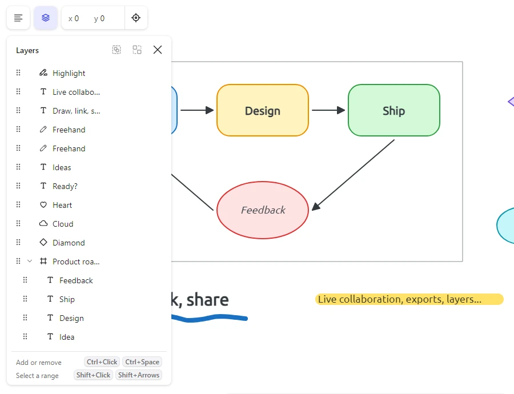Viewport: 514px width, 394px height.
Task: Select the Ship child layer
Action: tap(89, 299)
